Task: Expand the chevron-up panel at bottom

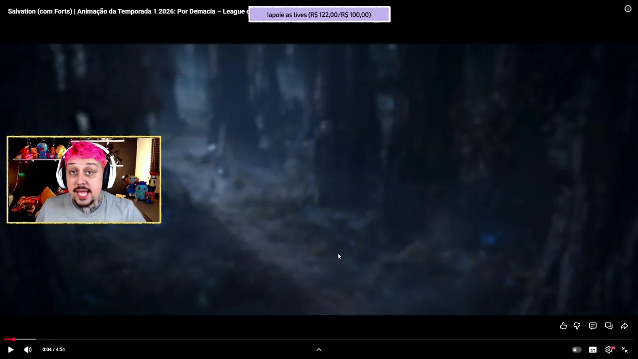Action: (x=319, y=350)
